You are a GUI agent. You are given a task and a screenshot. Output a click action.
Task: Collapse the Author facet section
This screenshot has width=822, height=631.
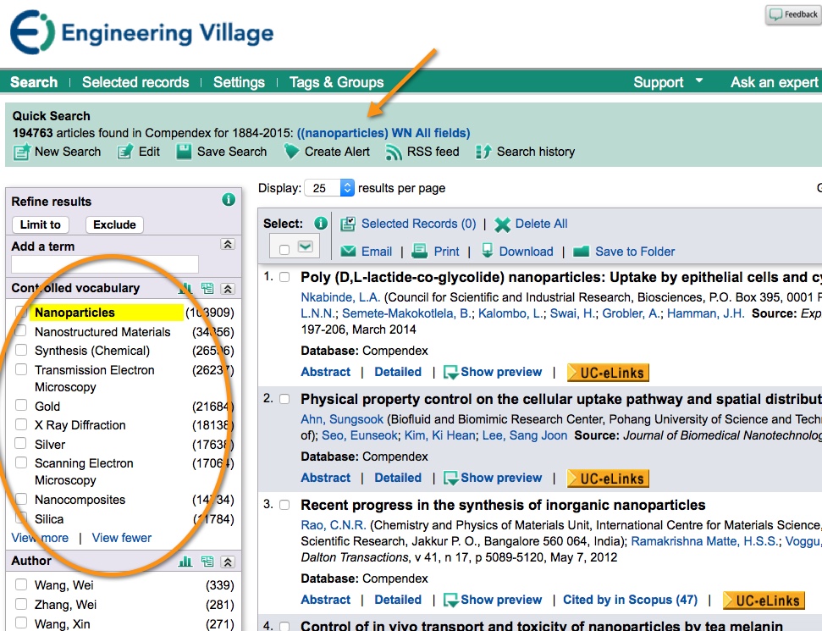tap(228, 562)
